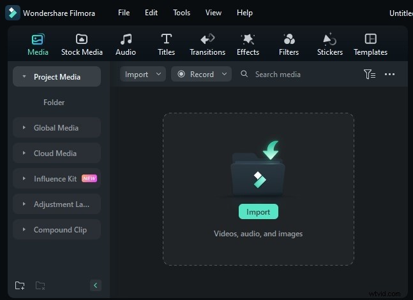Image resolution: width=413 pixels, height=300 pixels.
Task: Open the three-dot more options menu
Action: pos(389,75)
